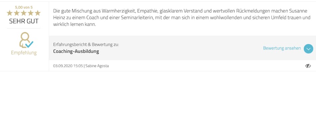Screen dimensions: 316x123
Task: Click the first gold rating star
Action: pyautogui.click(x=10, y=13)
